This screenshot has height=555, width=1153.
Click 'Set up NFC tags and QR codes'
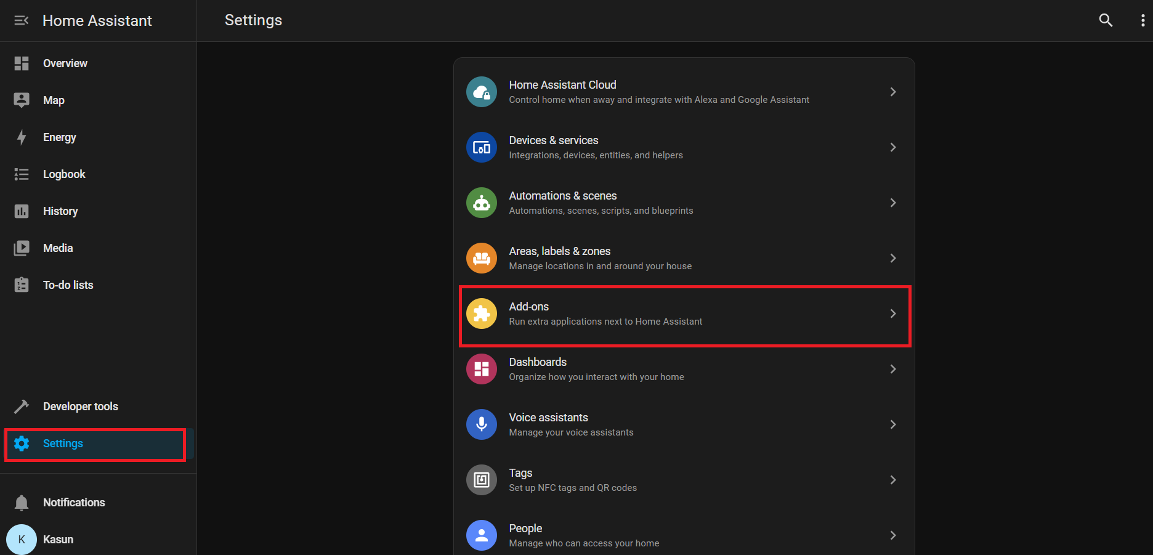click(x=573, y=488)
